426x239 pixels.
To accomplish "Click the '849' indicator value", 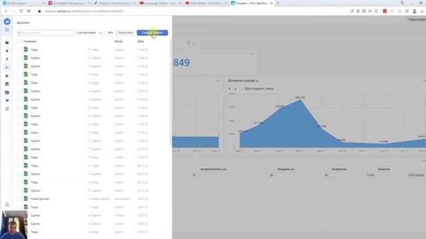I will [x=181, y=62].
